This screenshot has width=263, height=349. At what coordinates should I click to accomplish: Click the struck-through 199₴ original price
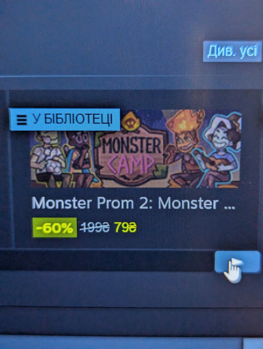(x=95, y=228)
